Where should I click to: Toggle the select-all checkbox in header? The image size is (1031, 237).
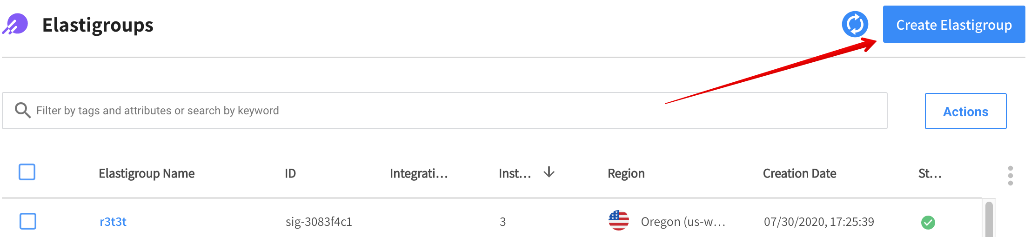pyautogui.click(x=27, y=172)
